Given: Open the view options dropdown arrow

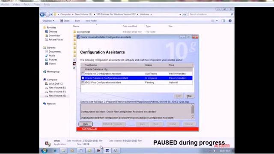Looking at the screenshot, I should coord(217,21).
